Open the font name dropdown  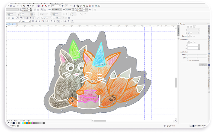[x=19, y=21]
